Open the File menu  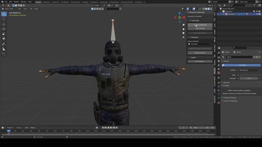click(6, 2)
